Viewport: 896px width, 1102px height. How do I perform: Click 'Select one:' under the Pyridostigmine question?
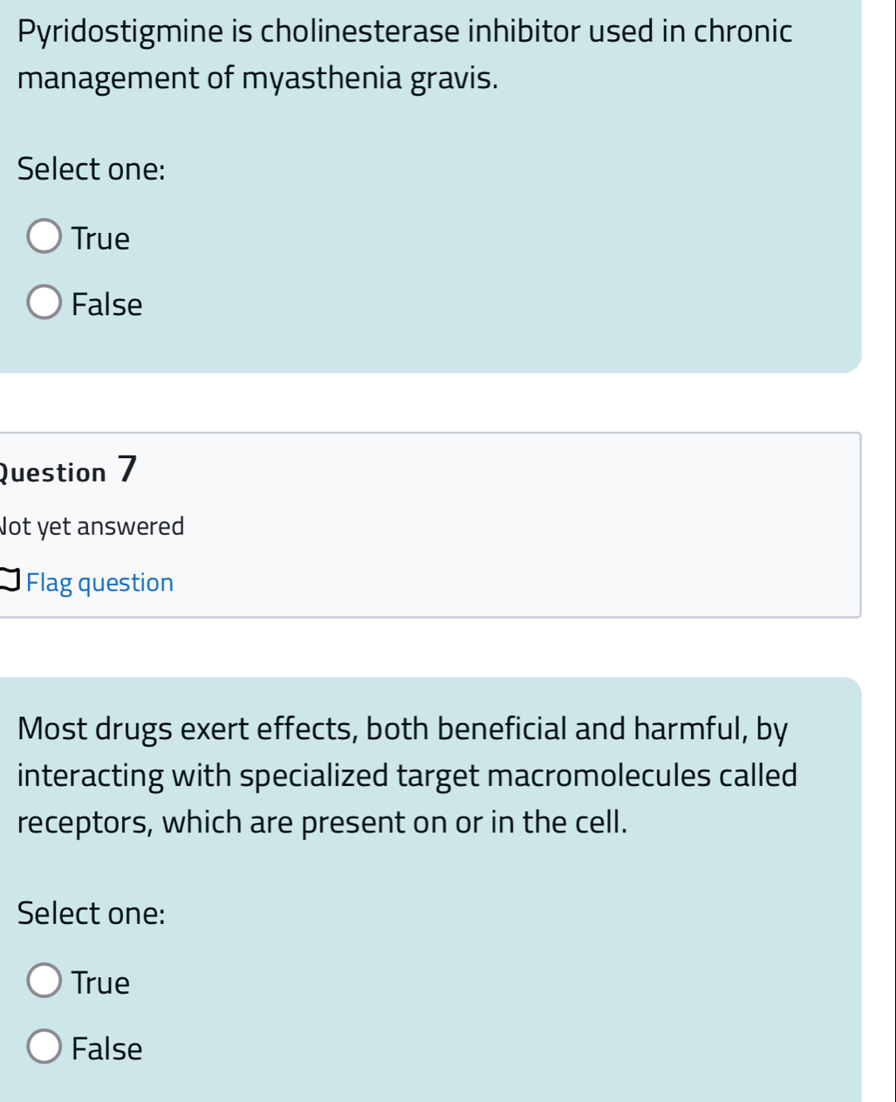92,168
